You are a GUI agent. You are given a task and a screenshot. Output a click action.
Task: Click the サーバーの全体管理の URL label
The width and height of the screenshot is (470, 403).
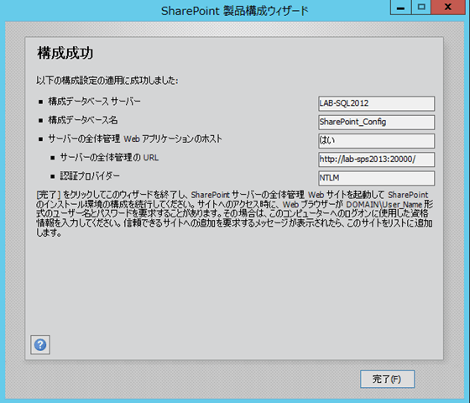pyautogui.click(x=109, y=158)
